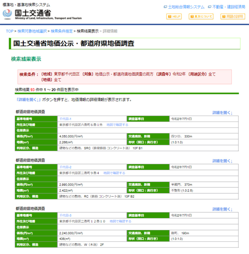Click 地図で確認する for 六番町6番1外

(117, 125)
